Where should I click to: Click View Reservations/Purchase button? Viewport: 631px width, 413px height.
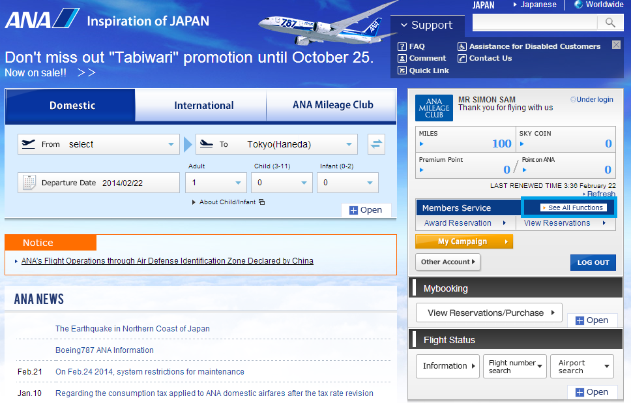tap(489, 313)
